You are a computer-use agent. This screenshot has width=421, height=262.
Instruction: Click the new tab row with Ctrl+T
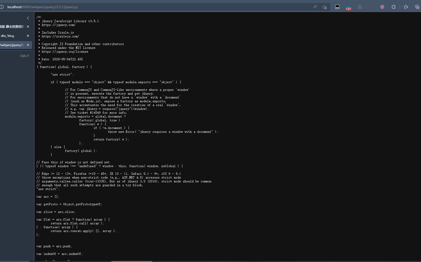pyautogui.click(x=15, y=56)
